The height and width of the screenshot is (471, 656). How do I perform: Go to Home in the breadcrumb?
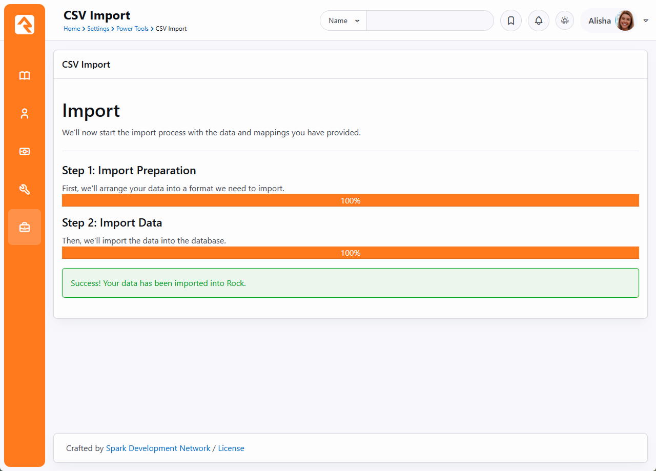click(71, 29)
